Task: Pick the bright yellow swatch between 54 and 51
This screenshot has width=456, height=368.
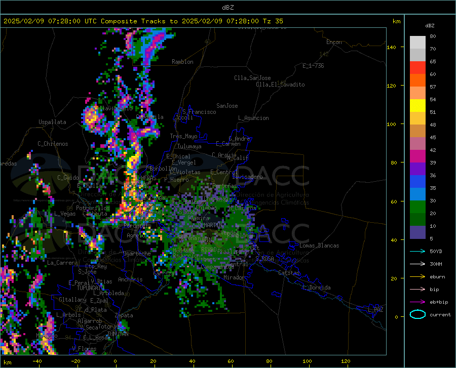Action: (417, 106)
